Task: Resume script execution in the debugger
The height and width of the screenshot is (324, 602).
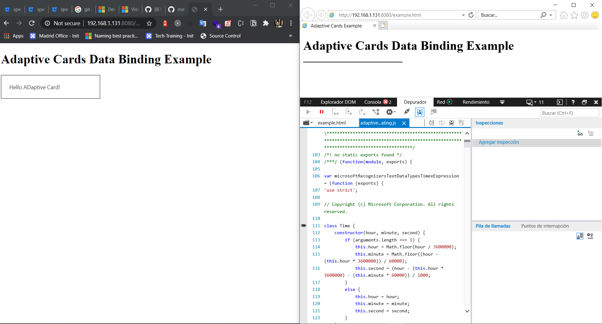Action: tap(308, 112)
